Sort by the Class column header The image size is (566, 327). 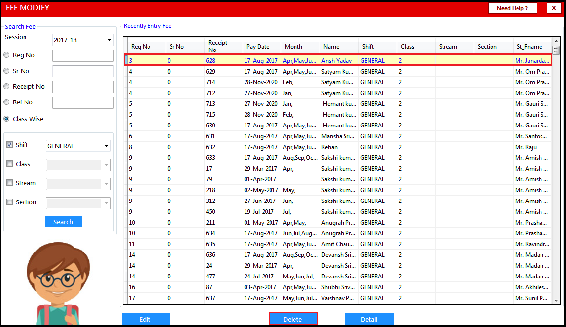click(416, 47)
